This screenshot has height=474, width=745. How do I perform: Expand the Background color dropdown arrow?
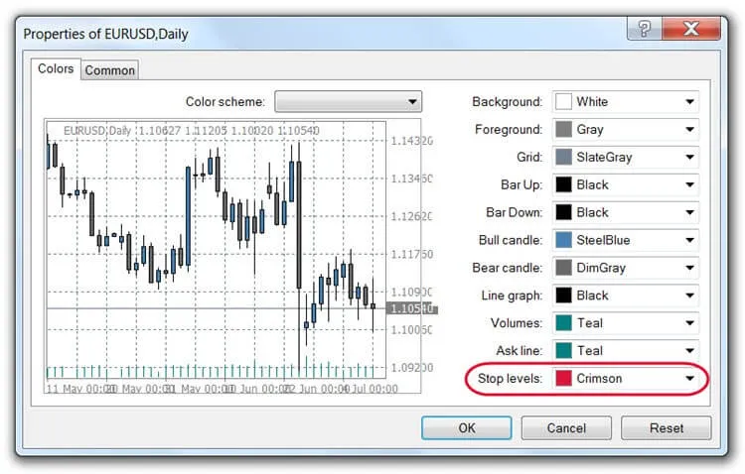pyautogui.click(x=689, y=101)
